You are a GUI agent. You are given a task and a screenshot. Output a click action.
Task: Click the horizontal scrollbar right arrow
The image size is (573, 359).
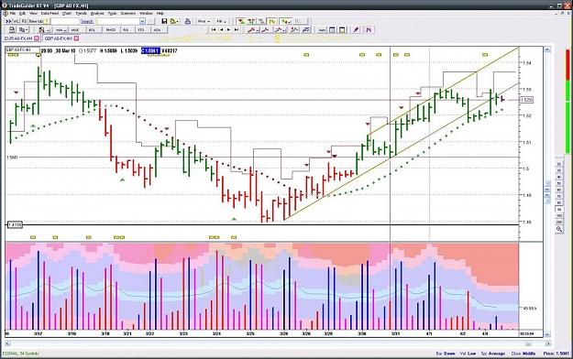[x=547, y=343]
